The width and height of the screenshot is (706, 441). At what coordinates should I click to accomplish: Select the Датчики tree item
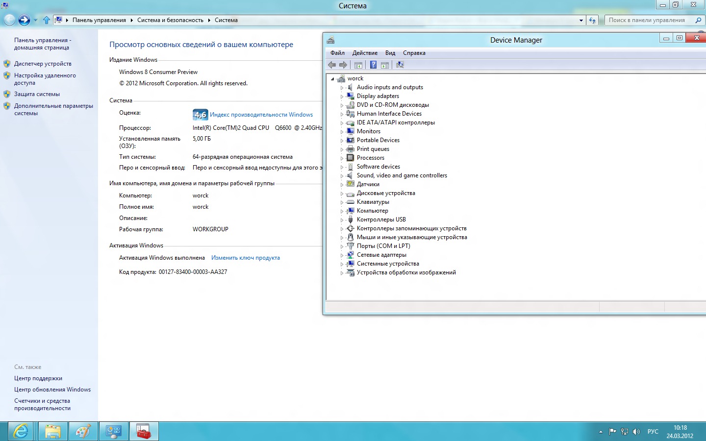(x=368, y=184)
